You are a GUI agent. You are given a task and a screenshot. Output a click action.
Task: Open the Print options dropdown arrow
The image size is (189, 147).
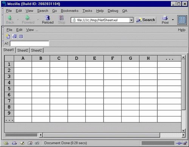[173, 20]
